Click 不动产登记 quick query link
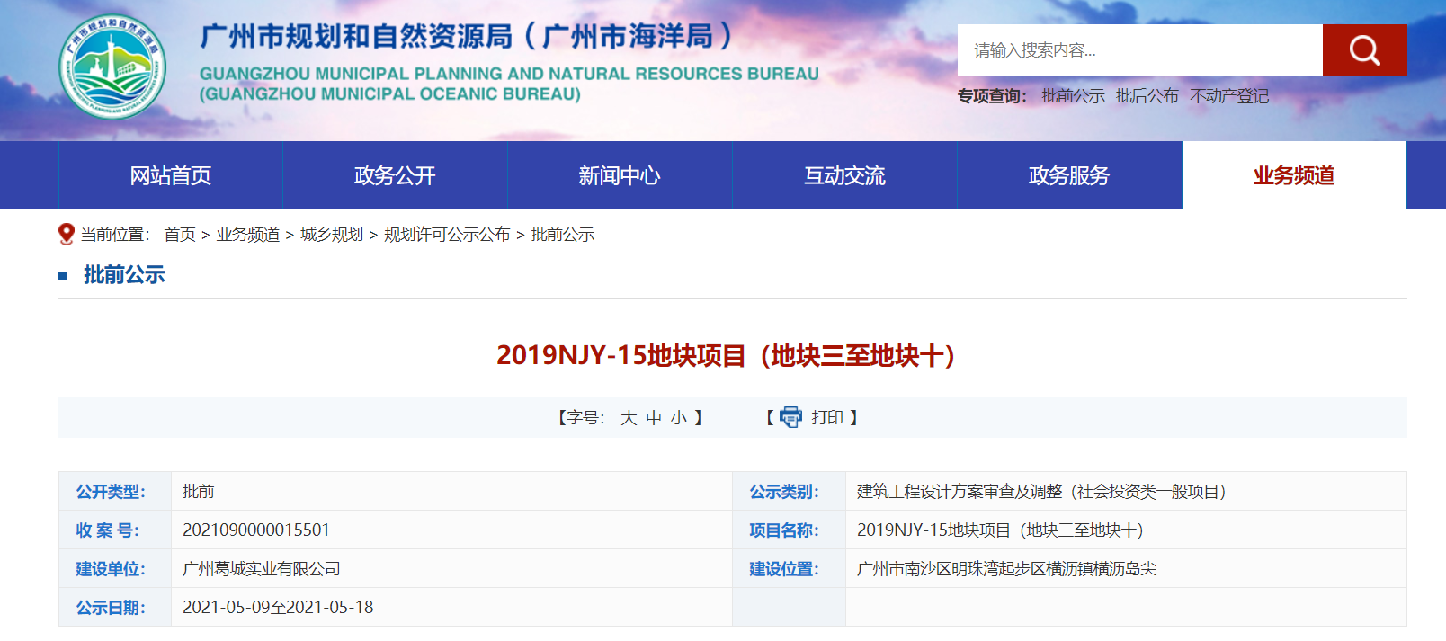 tap(1229, 96)
